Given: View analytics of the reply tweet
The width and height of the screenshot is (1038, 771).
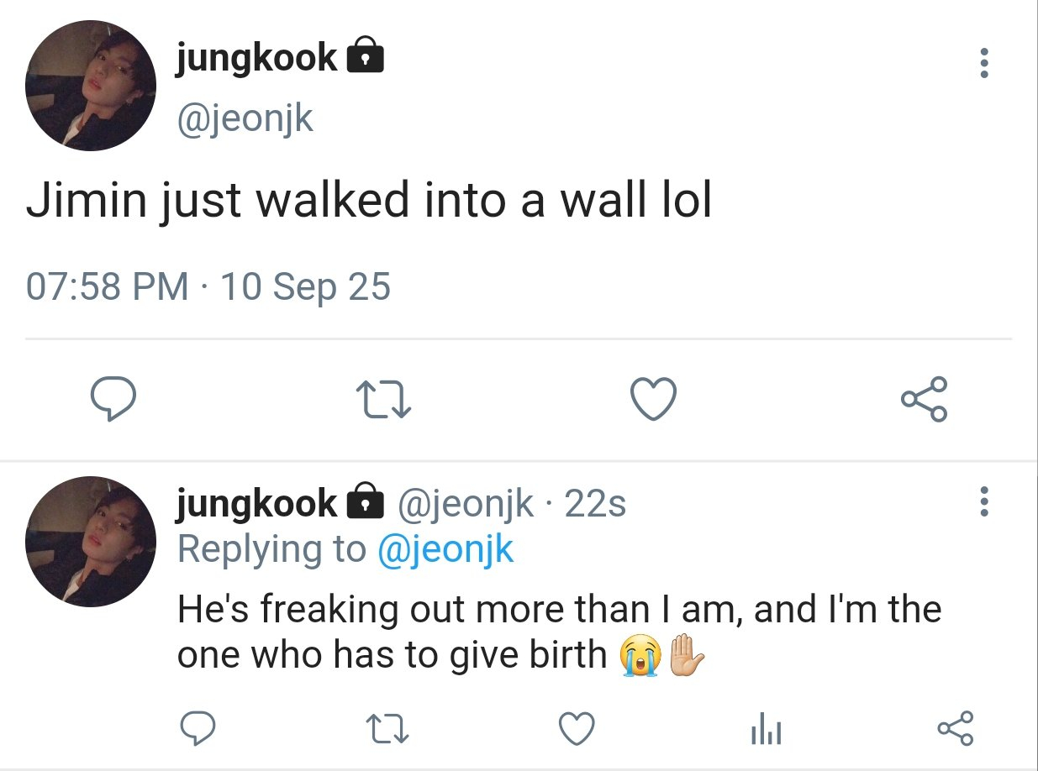Looking at the screenshot, I should click(x=766, y=729).
